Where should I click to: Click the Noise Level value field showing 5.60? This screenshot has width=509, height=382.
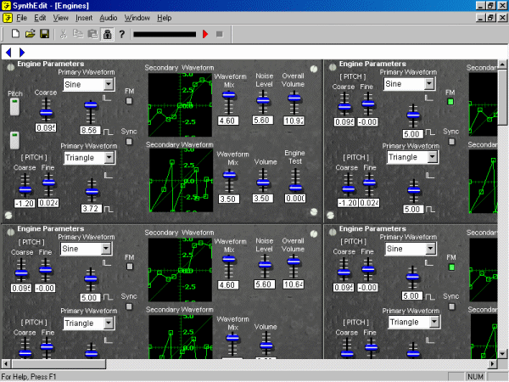[263, 121]
